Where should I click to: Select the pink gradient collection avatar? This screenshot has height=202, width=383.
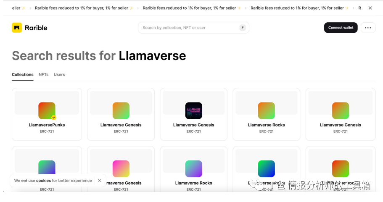[x=121, y=168]
